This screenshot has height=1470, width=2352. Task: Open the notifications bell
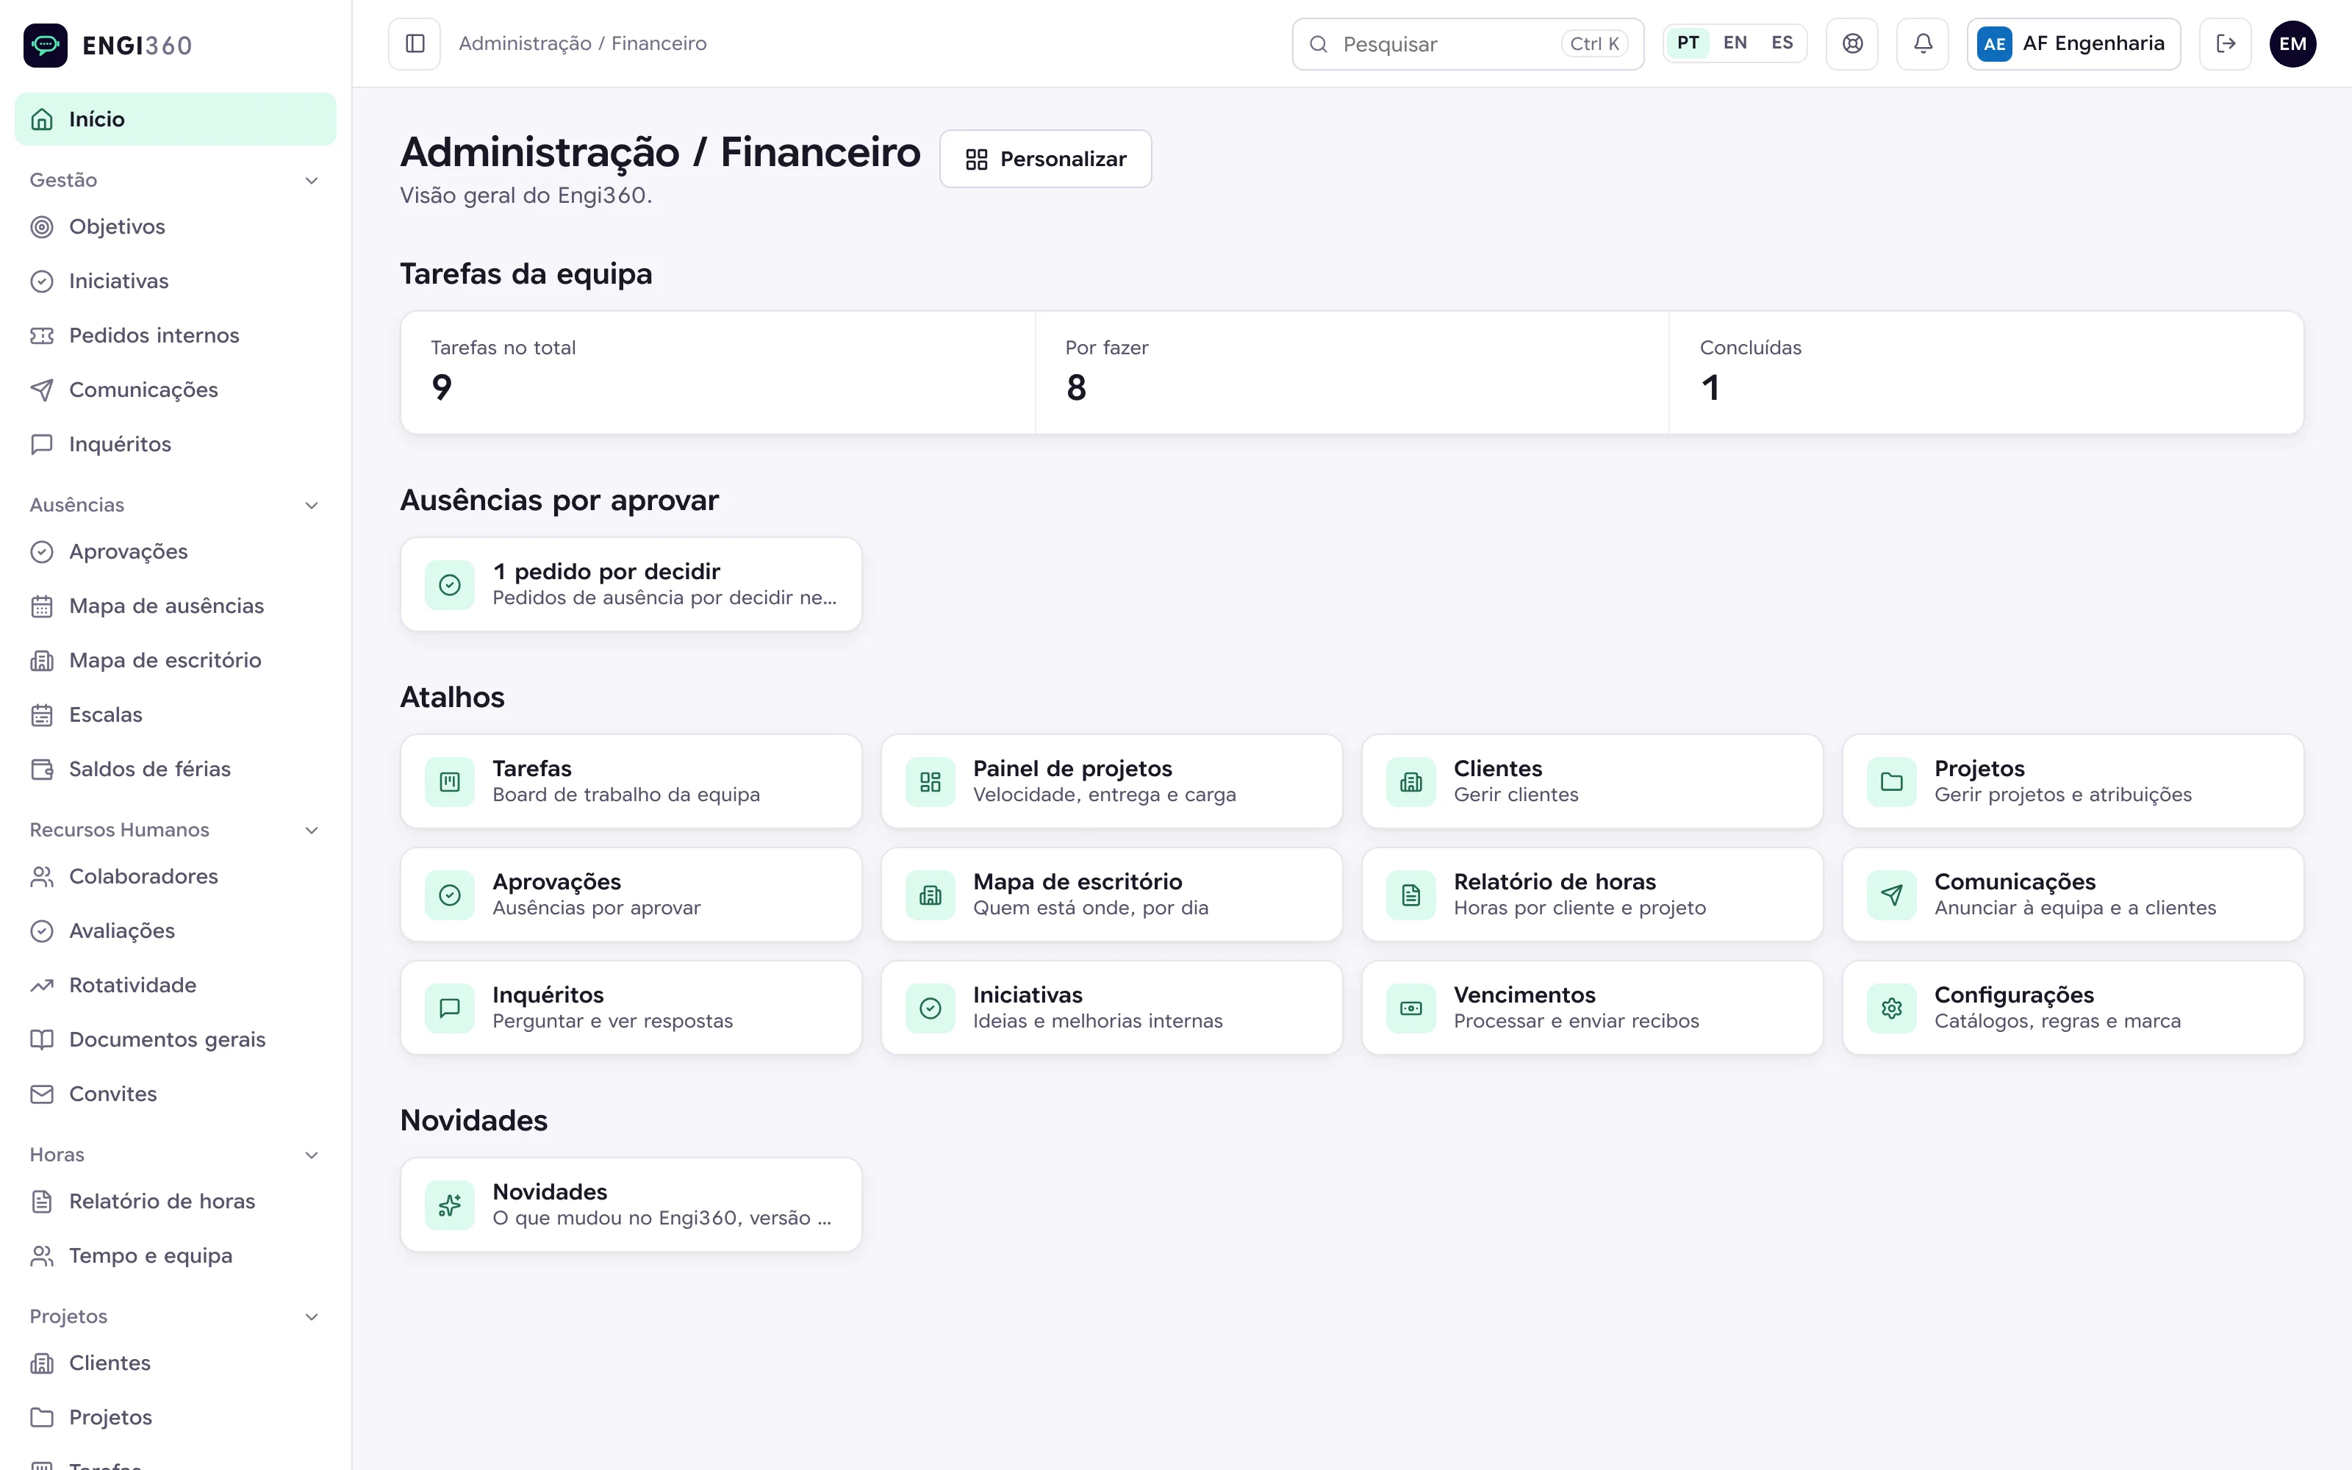click(1923, 44)
